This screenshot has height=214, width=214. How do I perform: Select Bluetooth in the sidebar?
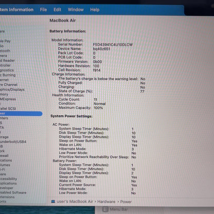pyautogui.click(x=5, y=51)
